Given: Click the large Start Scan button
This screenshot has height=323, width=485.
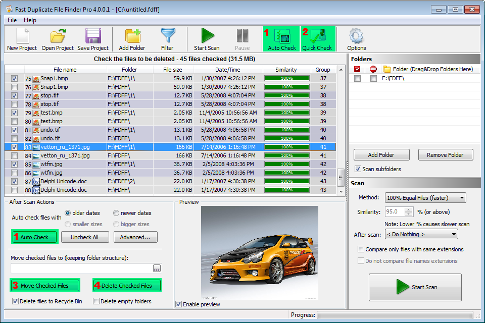Looking at the screenshot, I should tap(415, 287).
